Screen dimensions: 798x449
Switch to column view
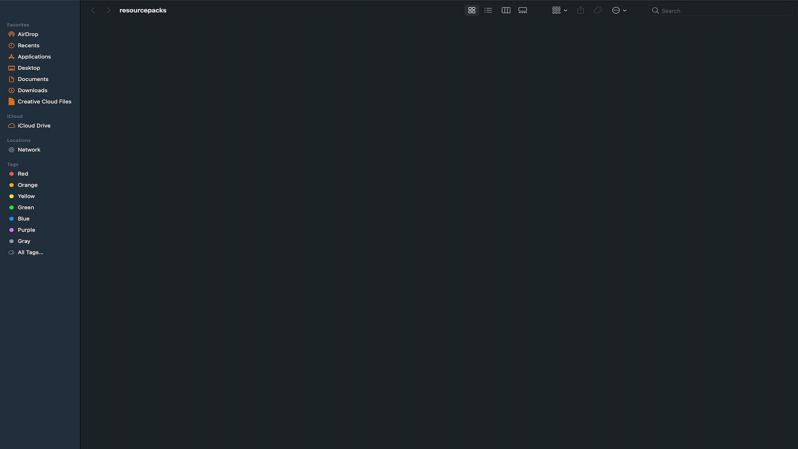tap(506, 10)
